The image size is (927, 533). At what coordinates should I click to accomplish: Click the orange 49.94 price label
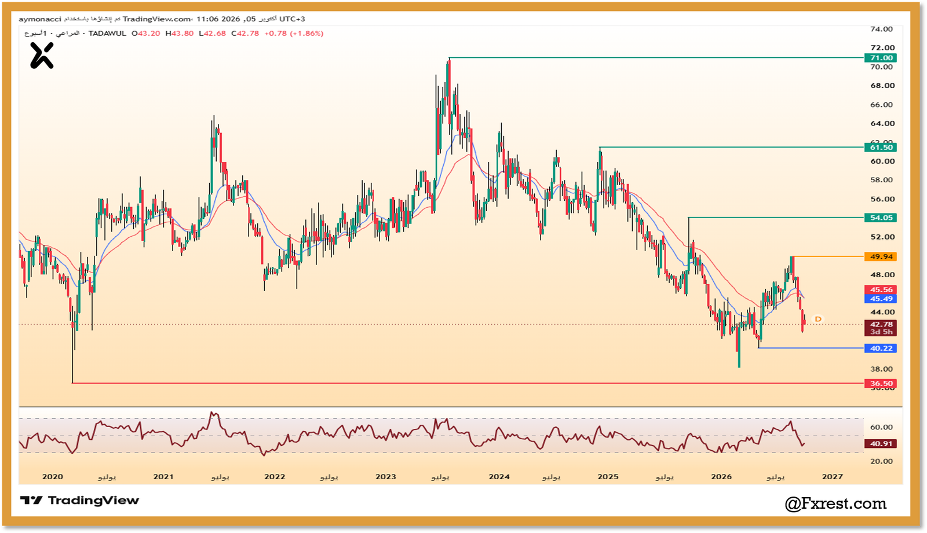[881, 256]
